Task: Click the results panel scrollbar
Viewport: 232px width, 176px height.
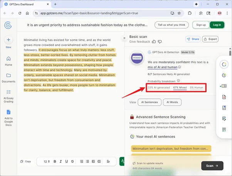Action: pos(230,53)
